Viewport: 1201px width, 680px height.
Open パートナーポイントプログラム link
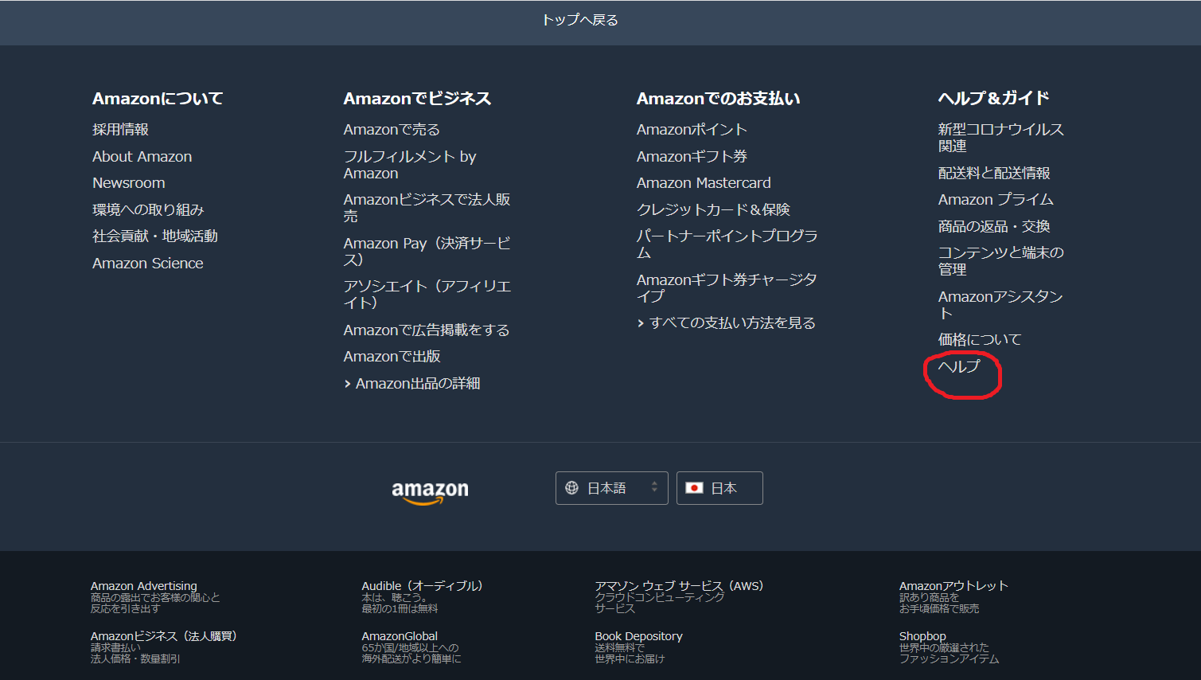(x=727, y=244)
